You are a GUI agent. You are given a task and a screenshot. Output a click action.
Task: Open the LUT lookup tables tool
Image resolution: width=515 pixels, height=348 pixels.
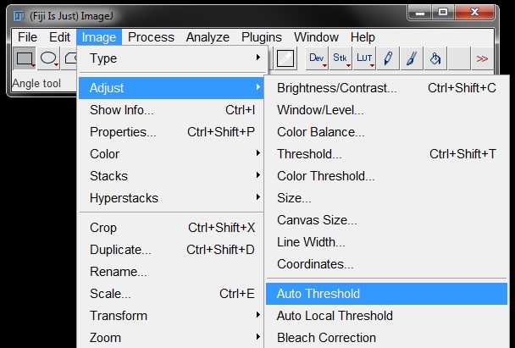[365, 58]
